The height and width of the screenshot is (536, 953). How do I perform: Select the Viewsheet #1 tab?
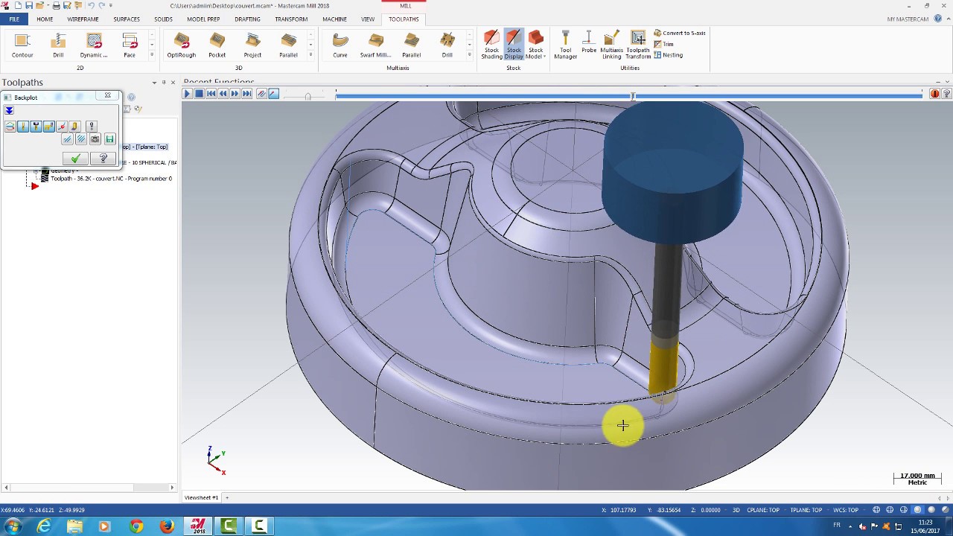(x=201, y=497)
